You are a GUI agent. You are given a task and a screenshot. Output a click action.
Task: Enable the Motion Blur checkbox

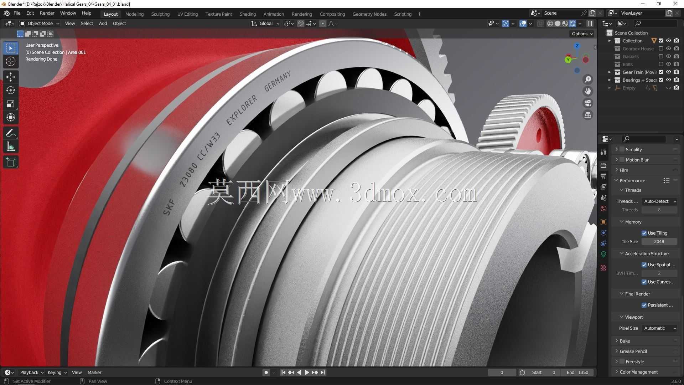click(622, 160)
